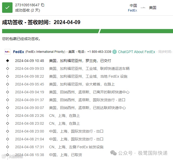
Task: Click 23:02 event CN、上海、在路上
Action: (64, 123)
